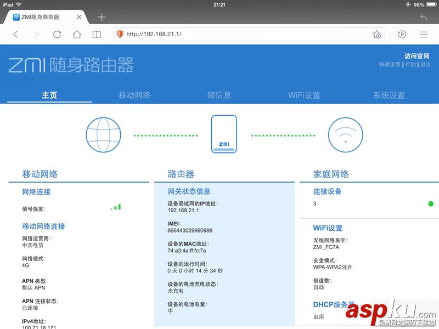Click the browser back arrow
The height and width of the screenshot is (329, 439).
pyautogui.click(x=15, y=34)
